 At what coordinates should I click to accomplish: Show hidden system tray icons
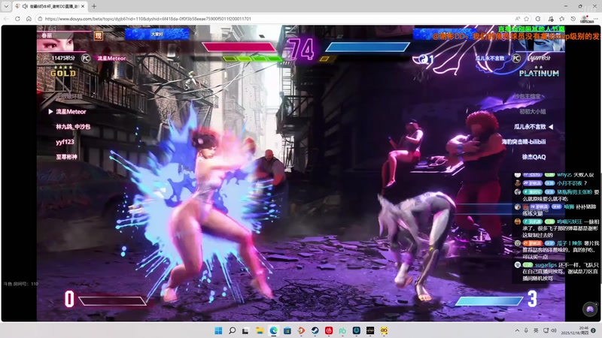click(x=517, y=330)
